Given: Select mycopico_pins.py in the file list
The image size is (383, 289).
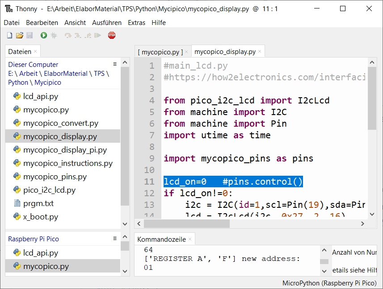Looking at the screenshot, I should pos(55,177).
